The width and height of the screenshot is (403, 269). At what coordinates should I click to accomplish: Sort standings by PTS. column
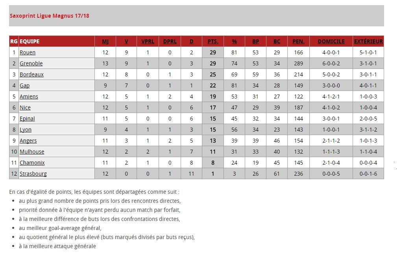213,41
